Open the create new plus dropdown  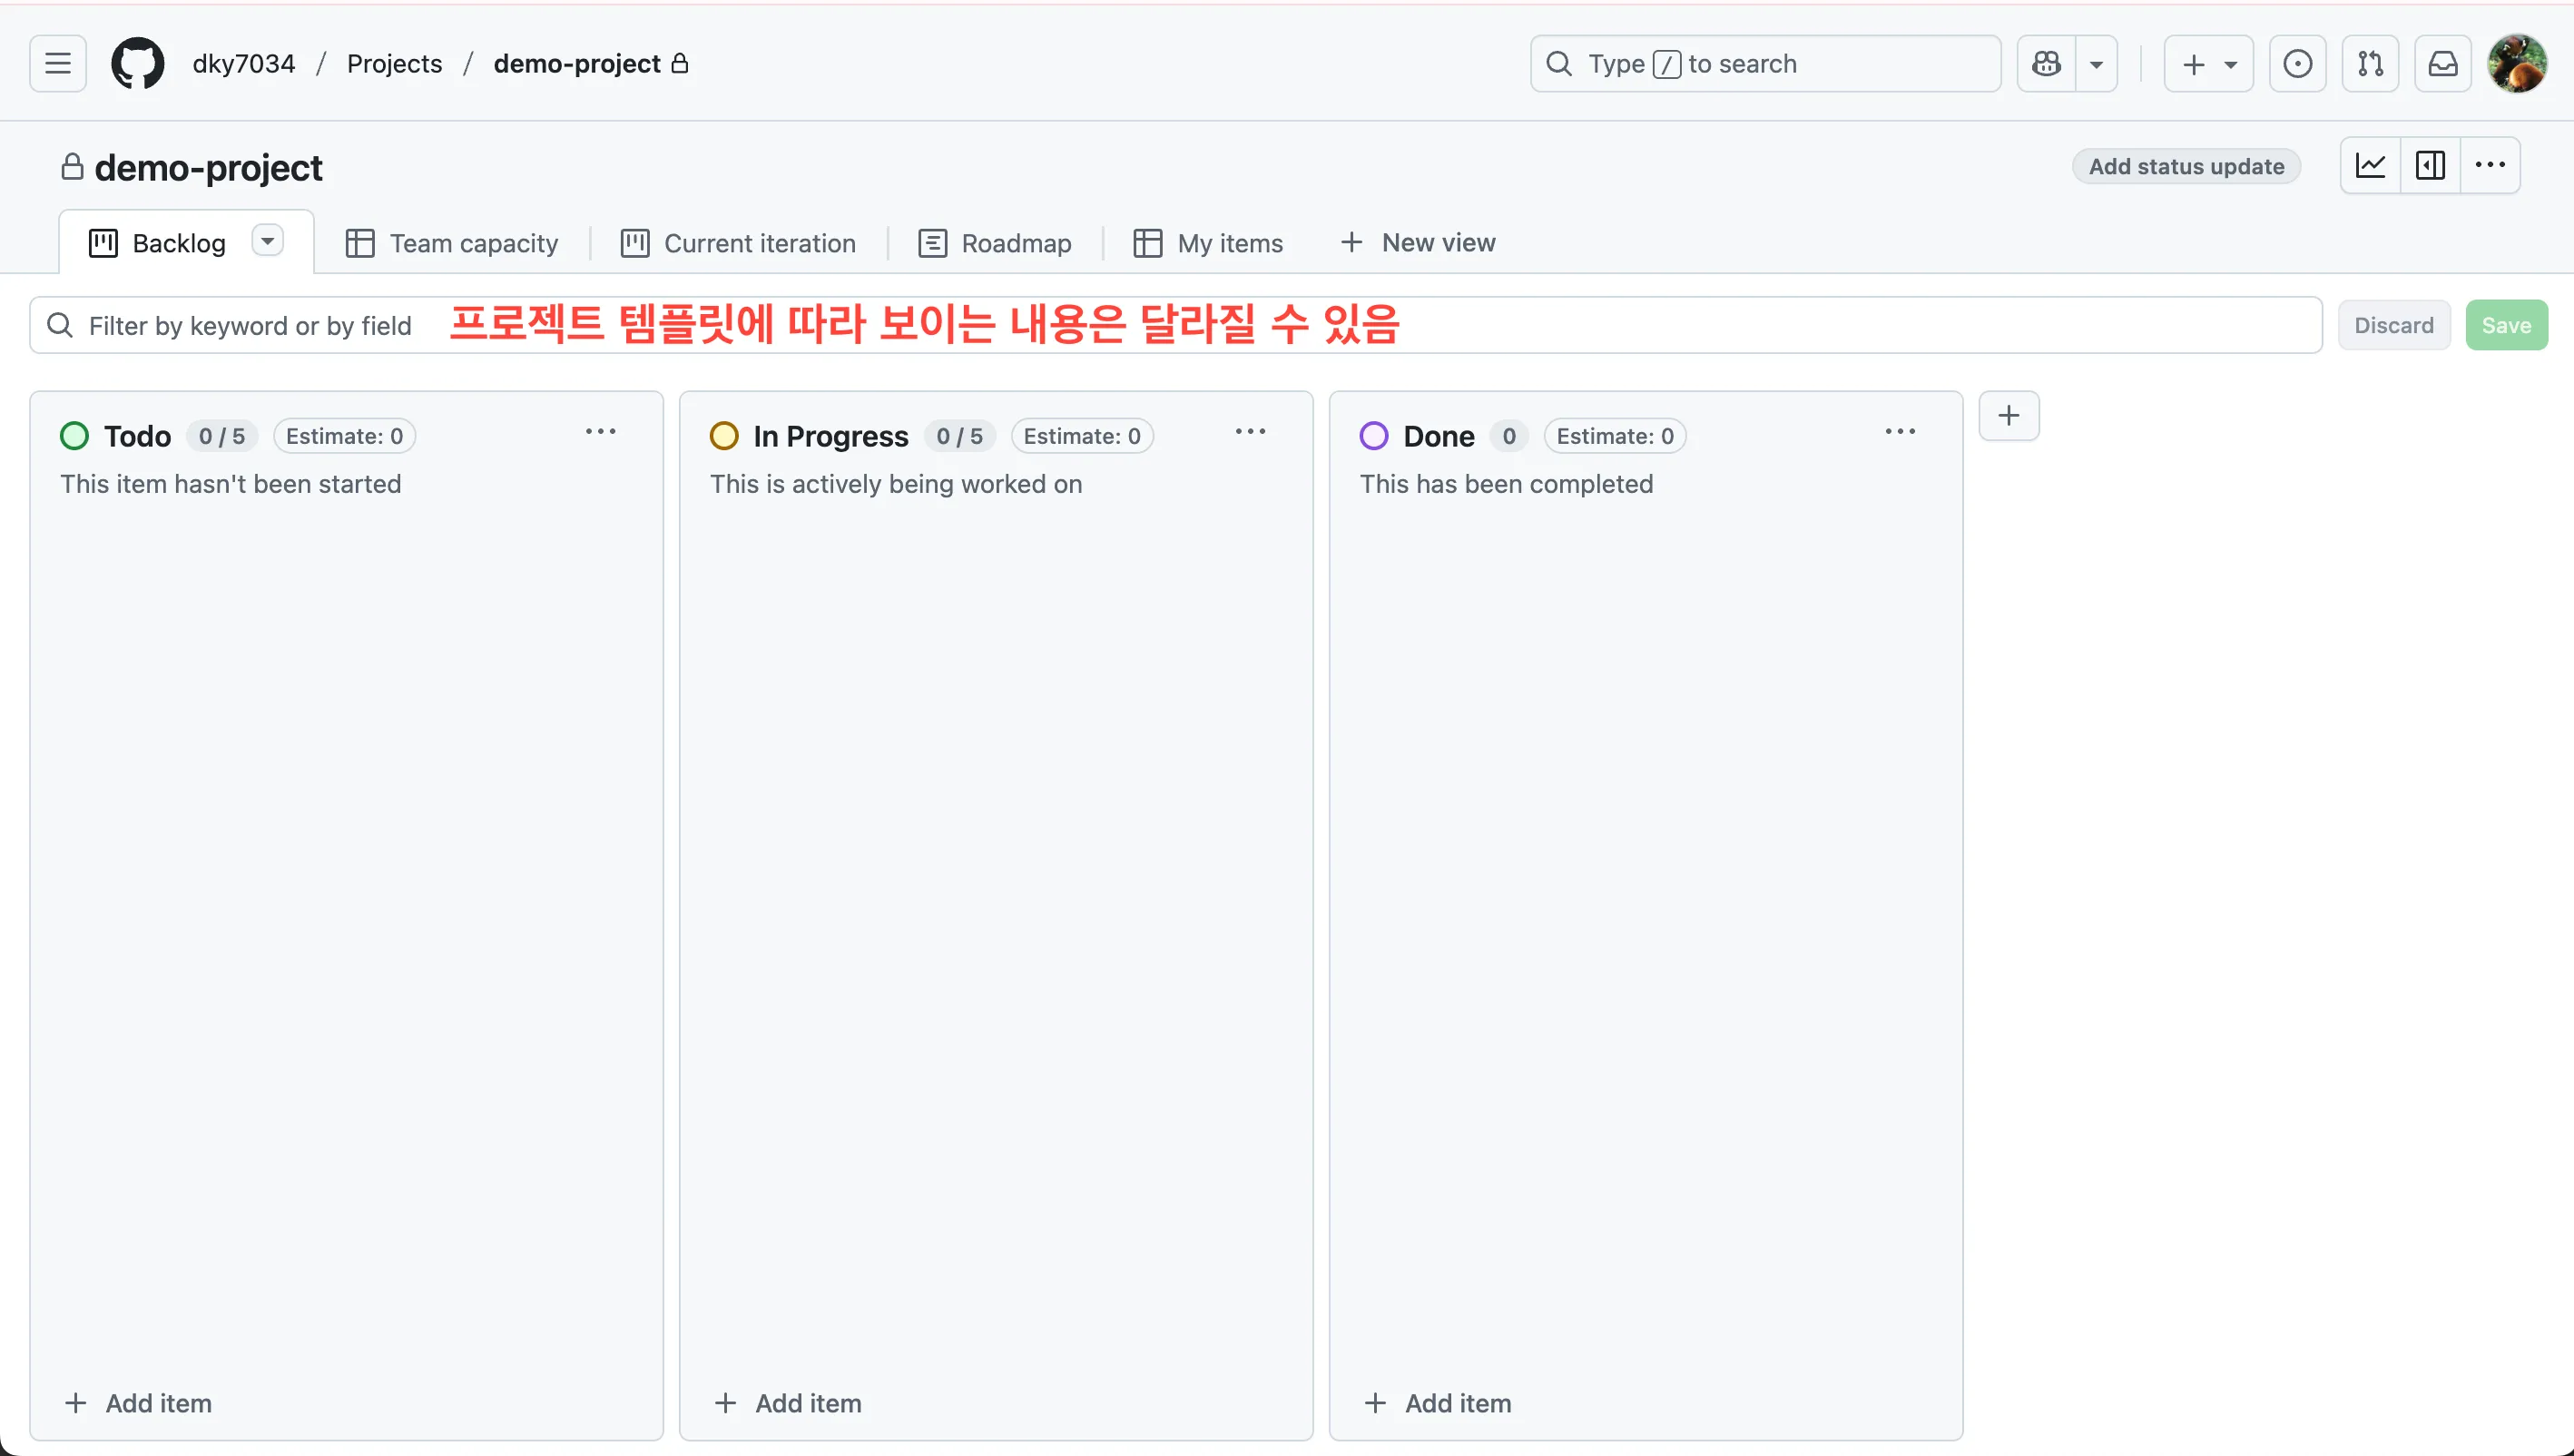(x=2208, y=64)
